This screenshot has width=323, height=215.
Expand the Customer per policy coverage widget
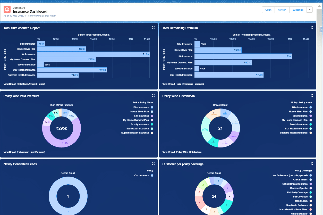[x=312, y=163]
